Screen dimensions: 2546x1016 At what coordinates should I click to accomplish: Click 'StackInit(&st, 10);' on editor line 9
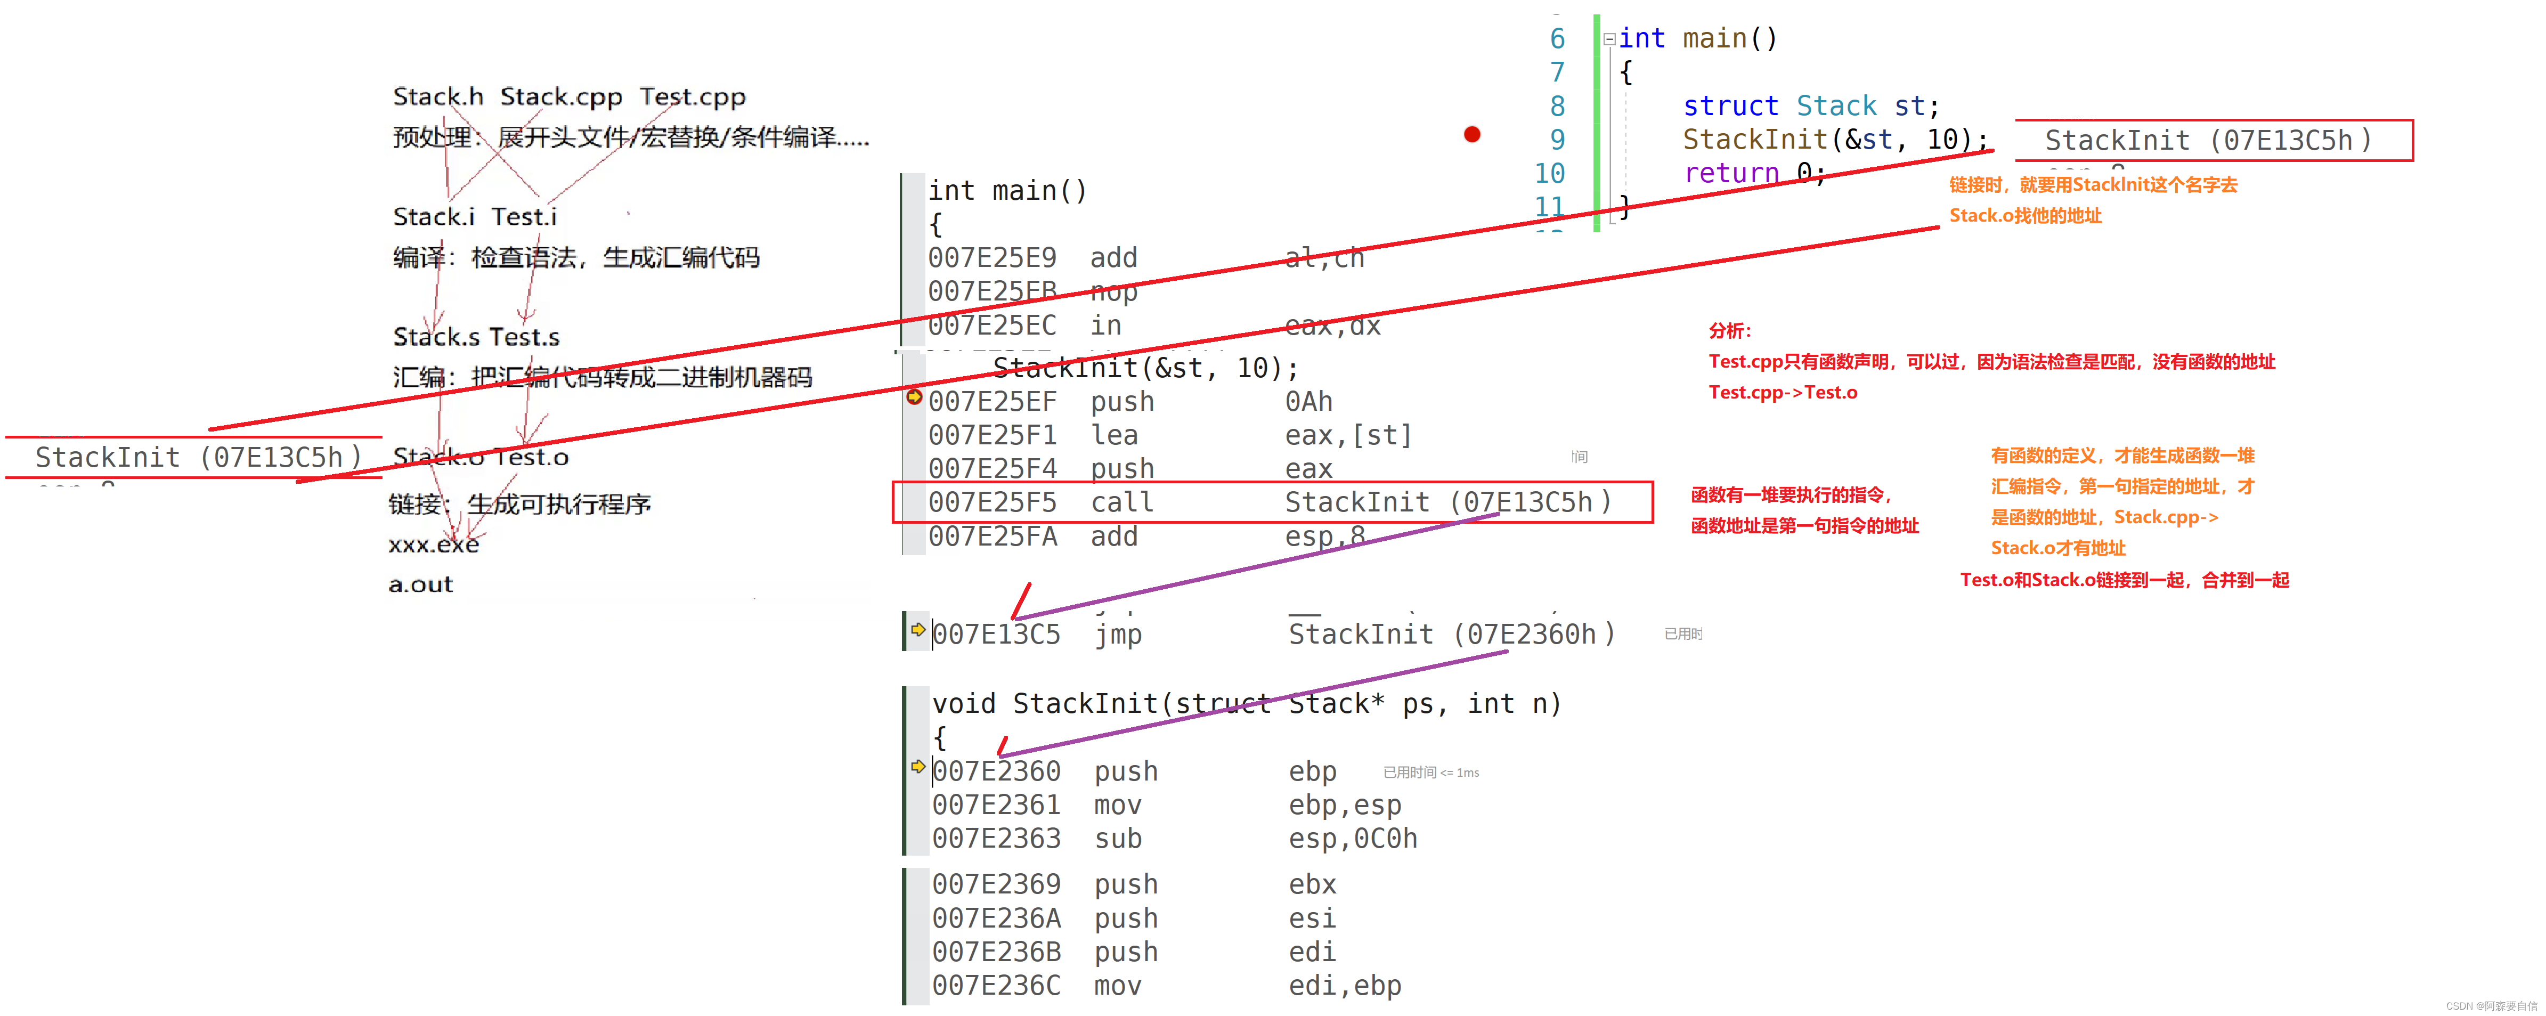click(x=1835, y=140)
